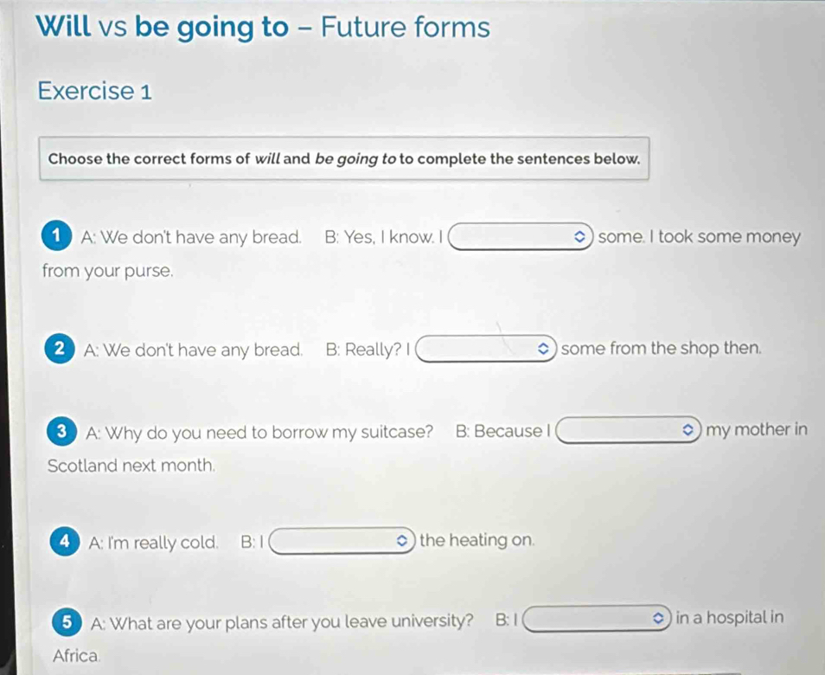Viewport: 825px width, 675px height.
Task: Click the up-down arrows in question 1 select
Action: click(x=579, y=237)
